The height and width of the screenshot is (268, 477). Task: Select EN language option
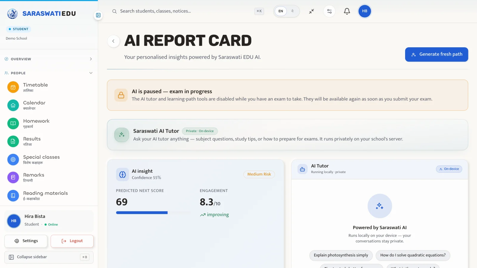(281, 11)
